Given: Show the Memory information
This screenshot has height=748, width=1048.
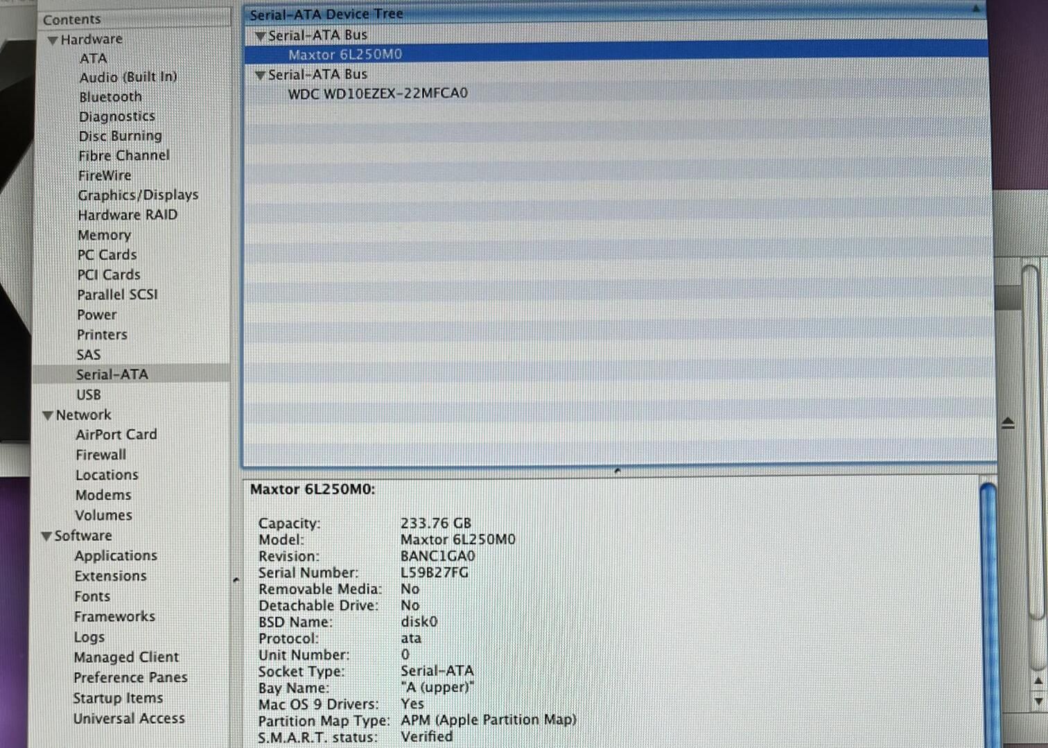Looking at the screenshot, I should point(104,236).
